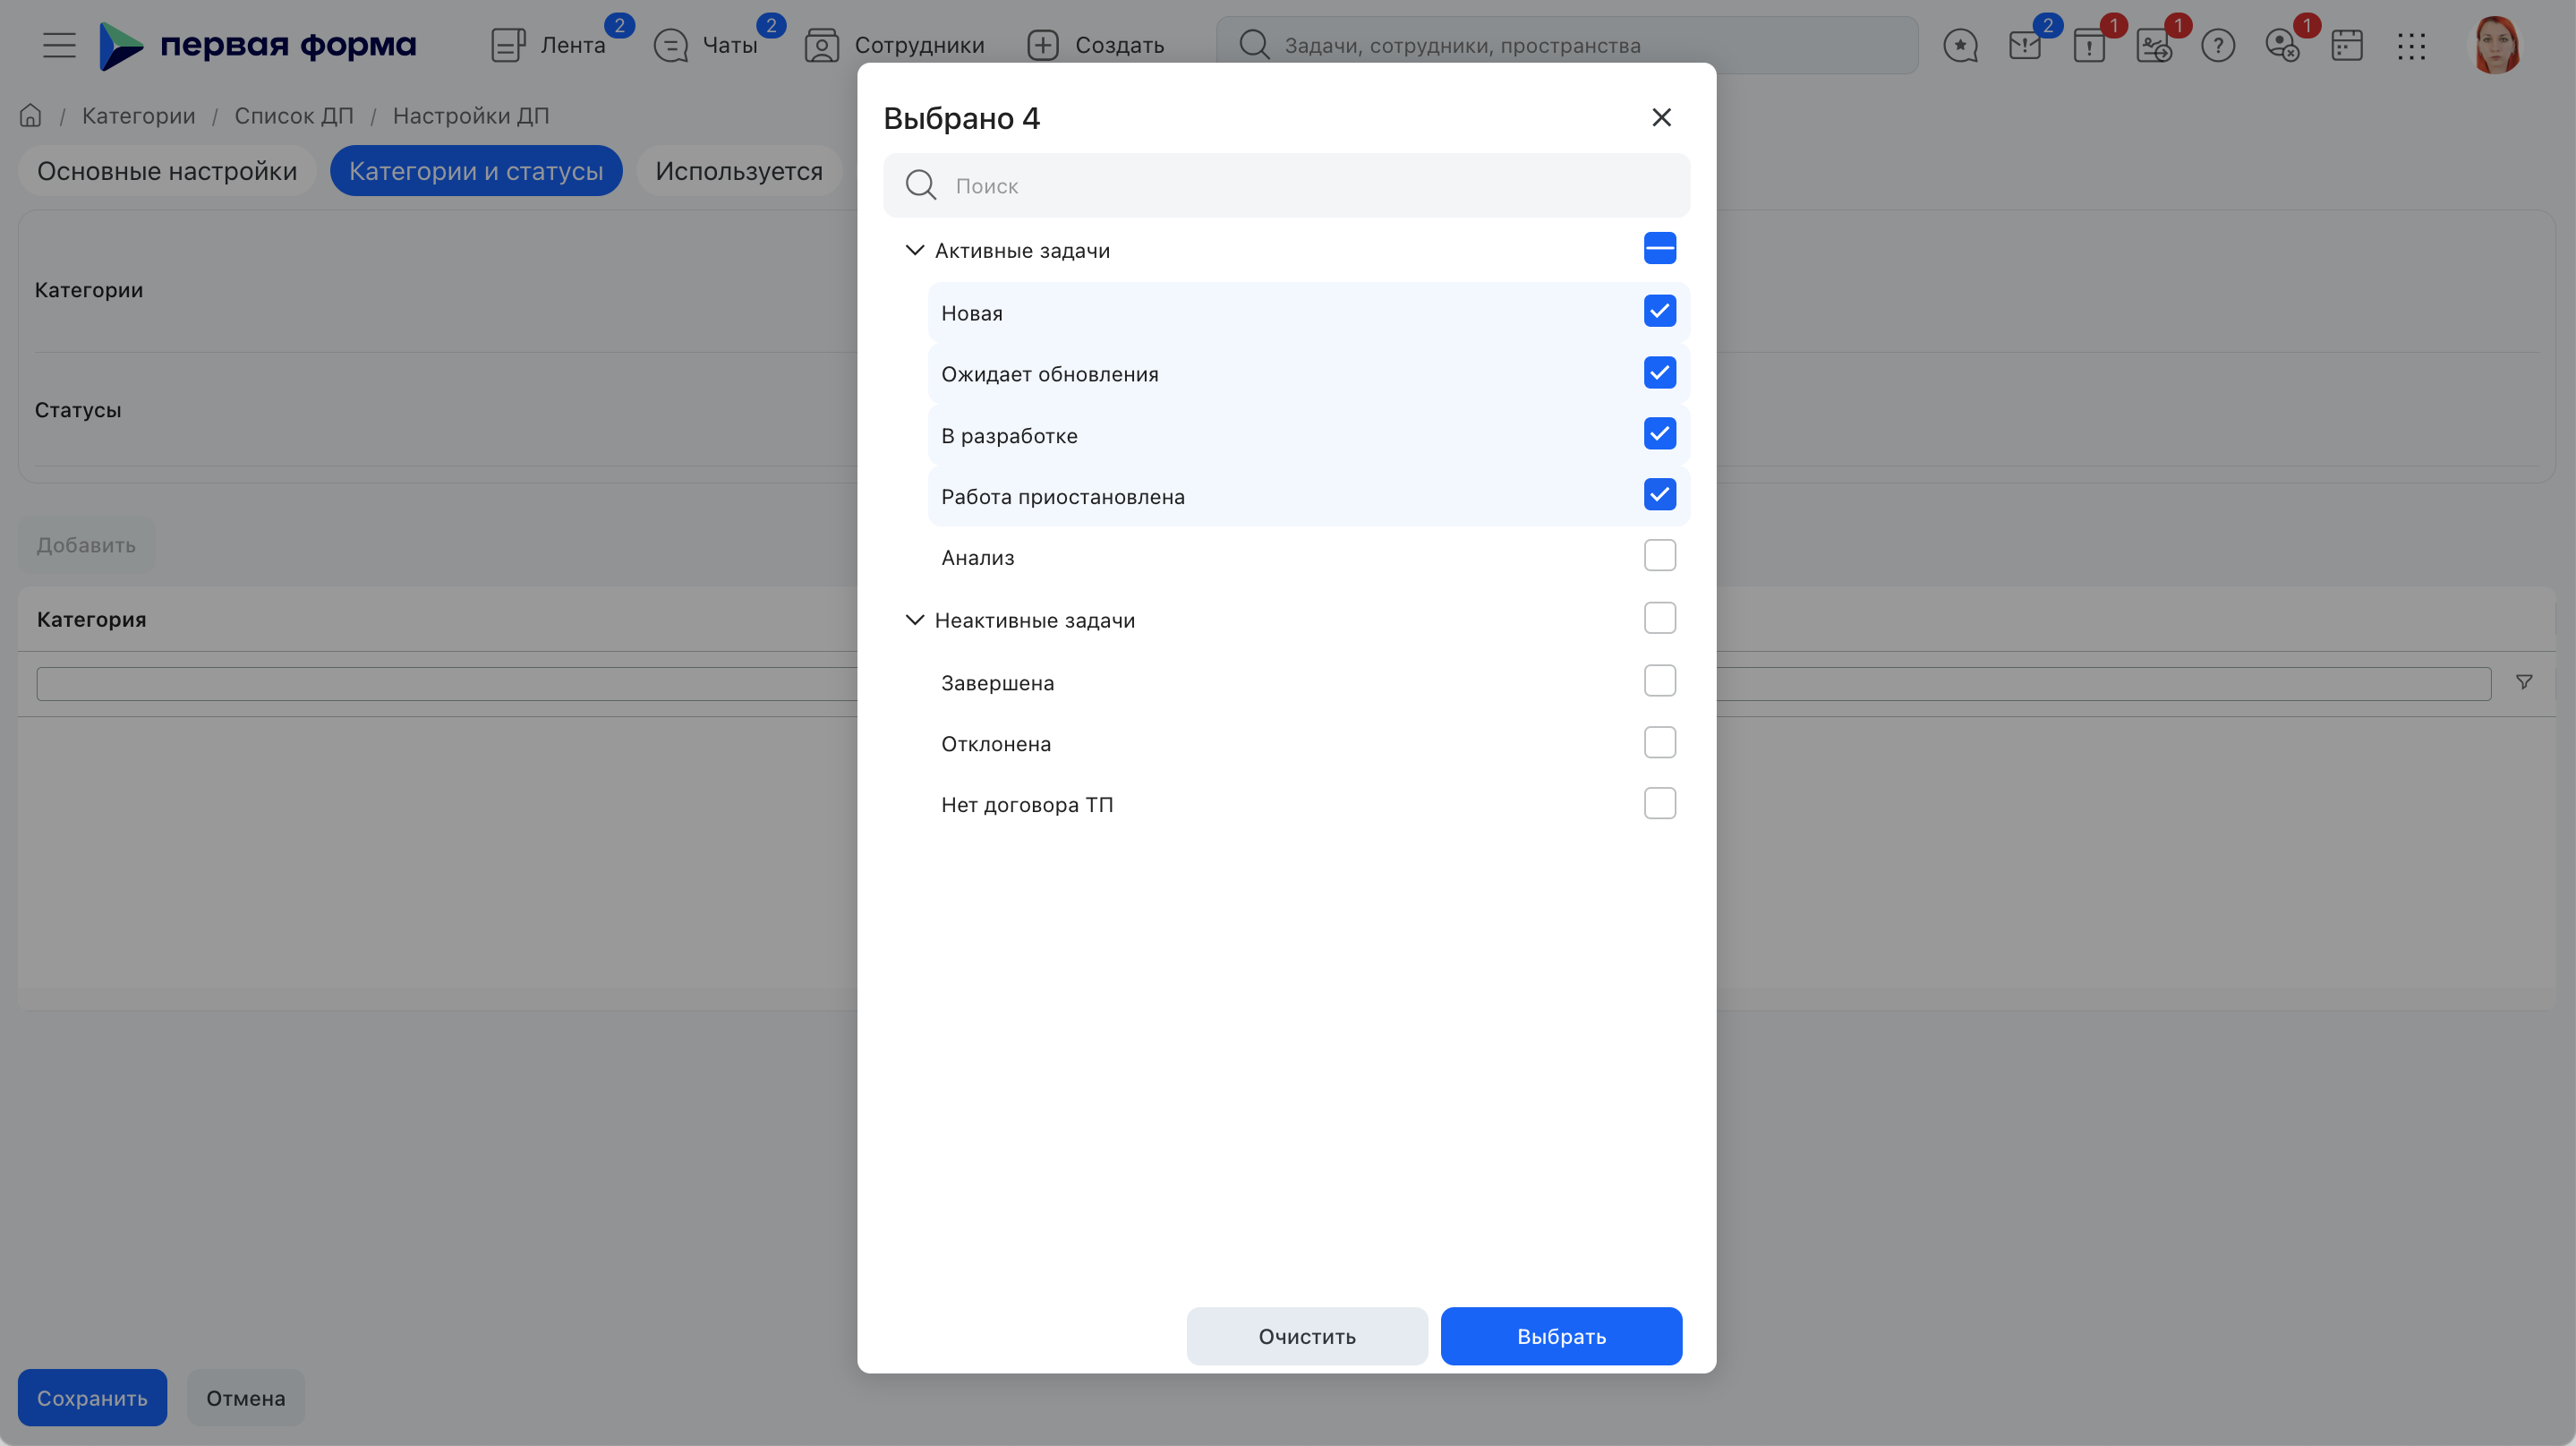
Task: Open the apps grid icon
Action: click(x=2411, y=45)
